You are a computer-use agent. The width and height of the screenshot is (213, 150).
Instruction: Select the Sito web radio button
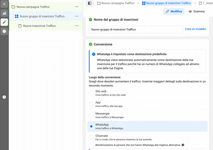(91, 93)
